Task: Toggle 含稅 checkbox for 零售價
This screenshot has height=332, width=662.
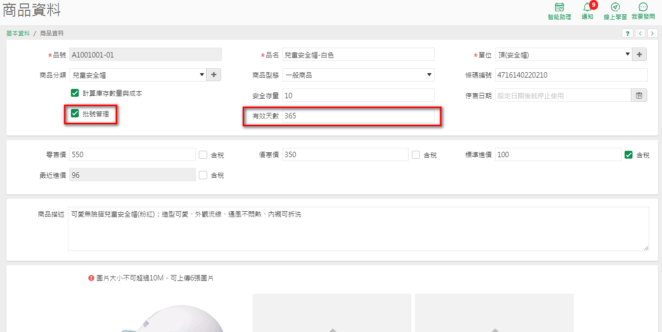Action: [x=203, y=155]
